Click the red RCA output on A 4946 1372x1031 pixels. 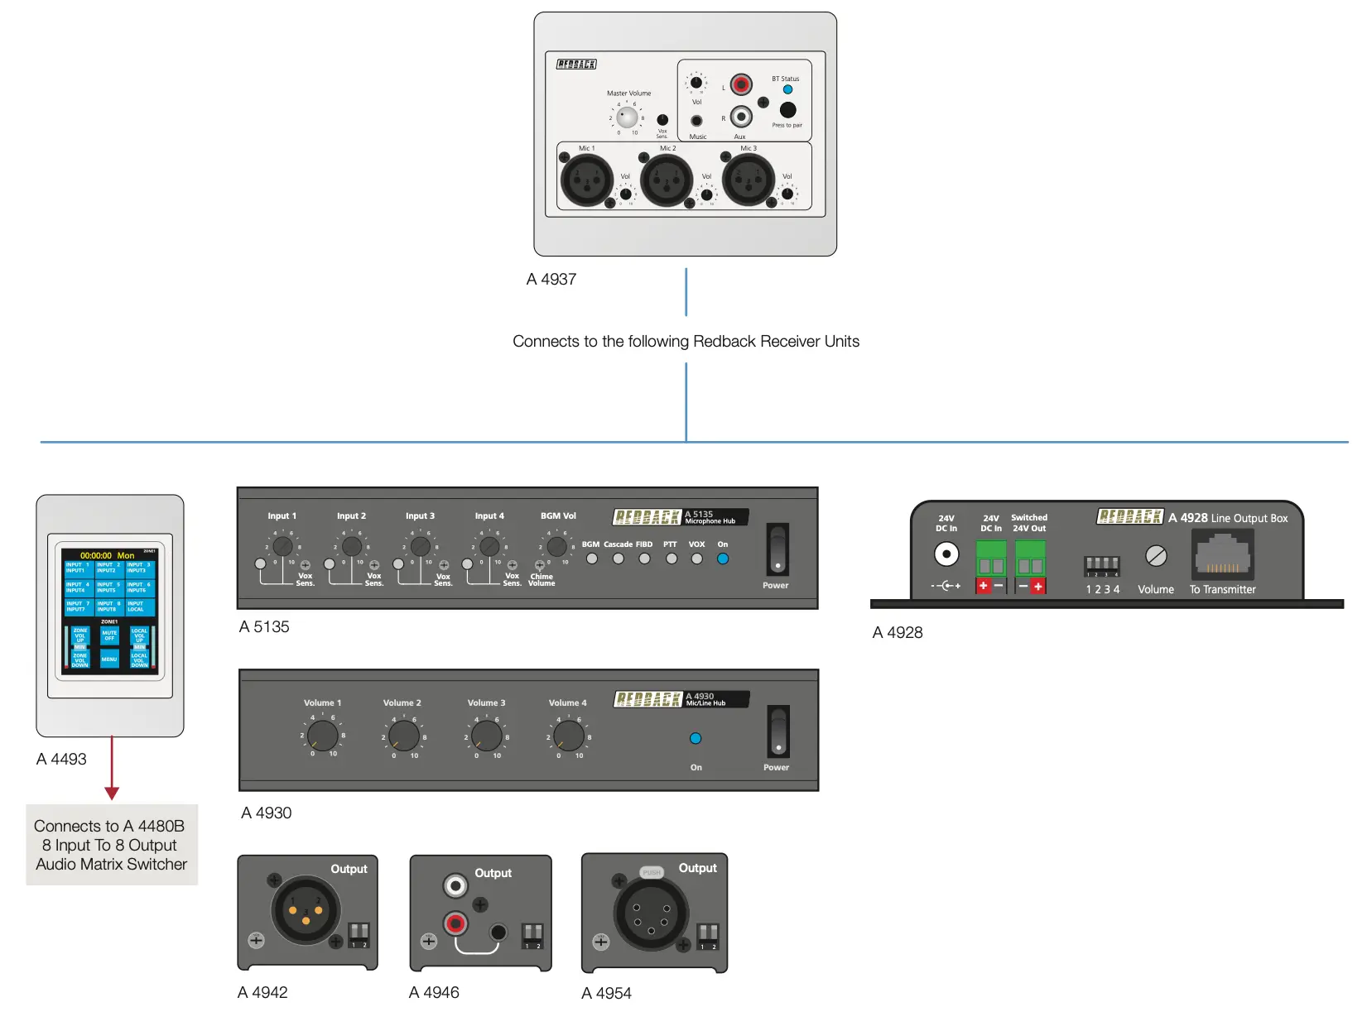pyautogui.click(x=455, y=922)
